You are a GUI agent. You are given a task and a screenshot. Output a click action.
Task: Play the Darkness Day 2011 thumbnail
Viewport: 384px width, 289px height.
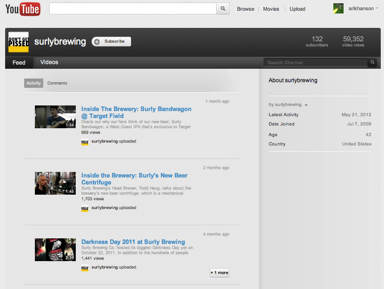[x=55, y=250]
